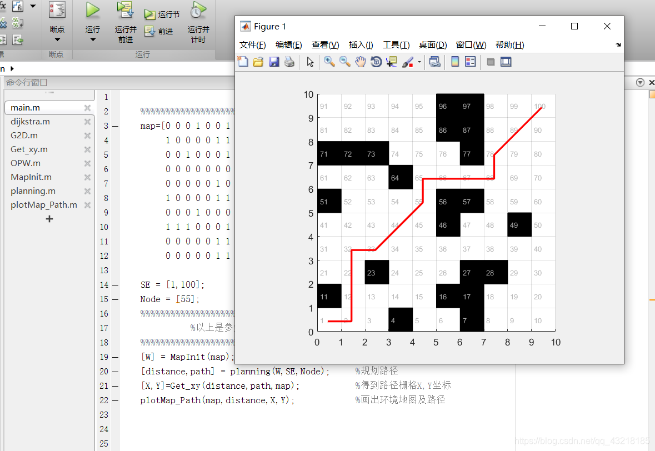Image resolution: width=655 pixels, height=451 pixels.
Task: Activate the Zoom Out magnifier tool
Action: tap(345, 62)
